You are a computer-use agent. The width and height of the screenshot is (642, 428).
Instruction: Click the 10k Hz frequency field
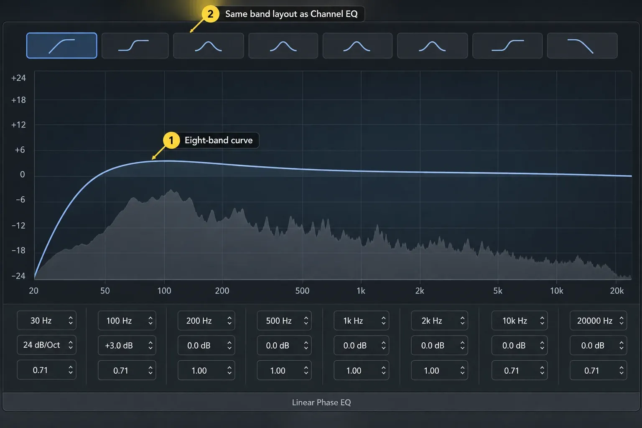coord(520,321)
